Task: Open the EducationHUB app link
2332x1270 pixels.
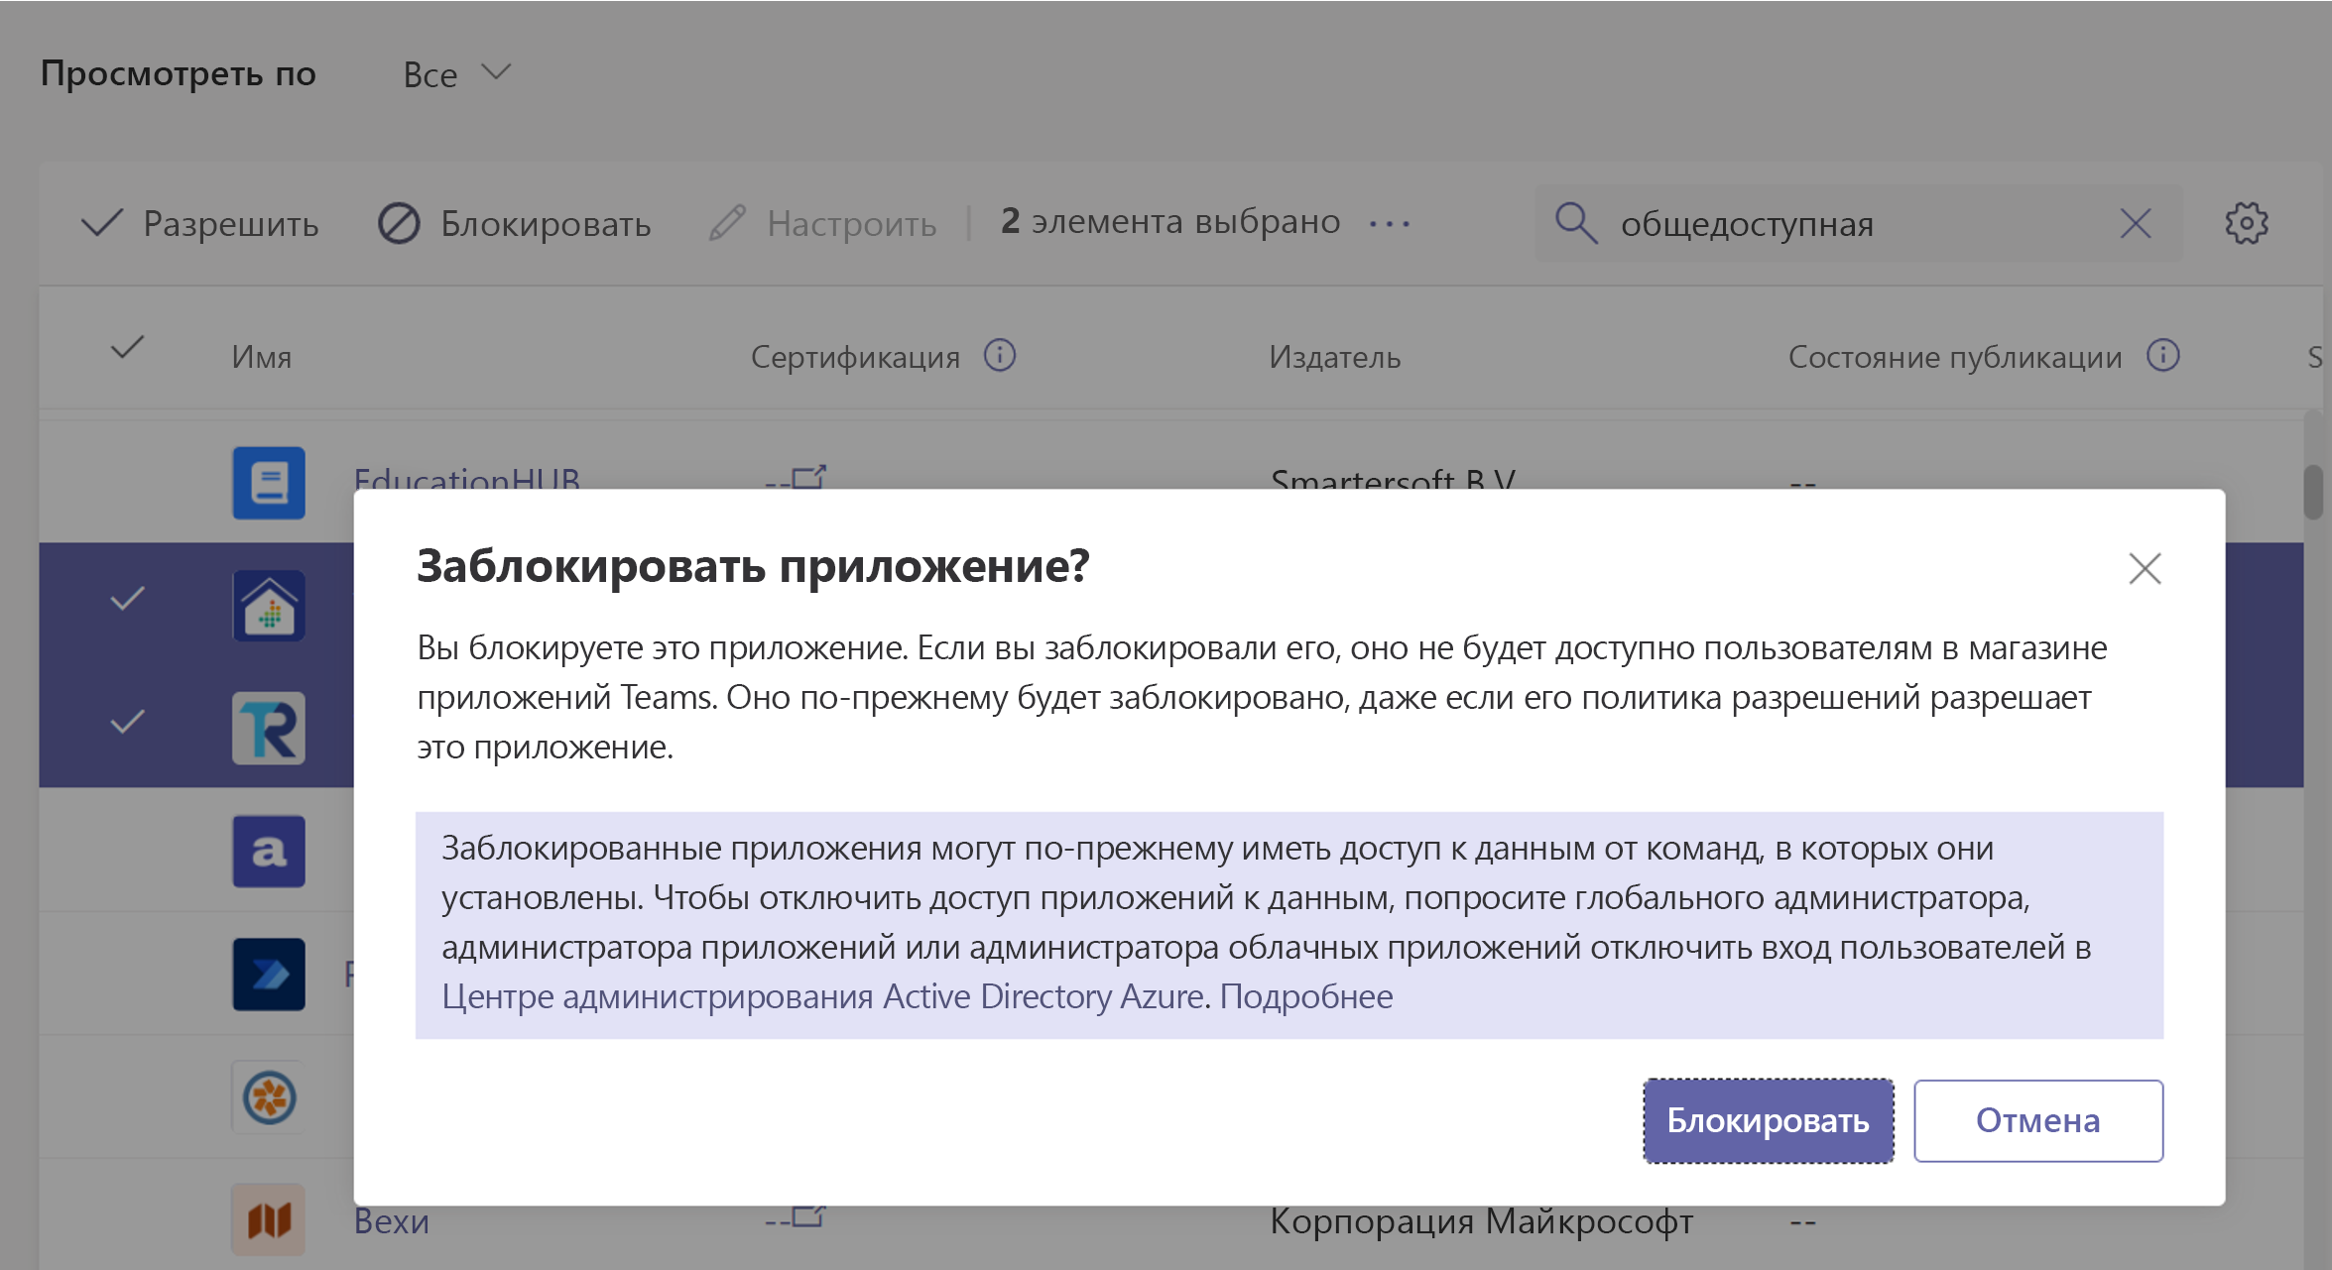Action: point(467,479)
